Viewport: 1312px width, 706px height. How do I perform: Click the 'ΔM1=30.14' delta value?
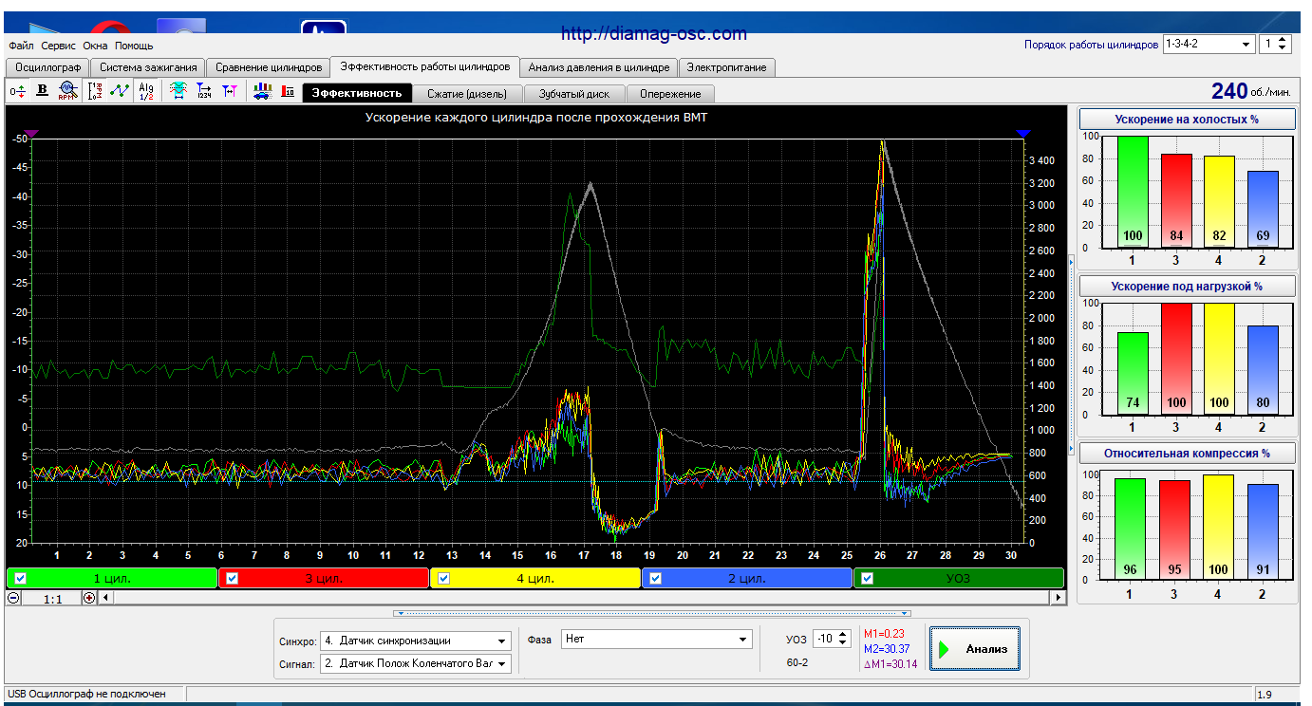(890, 663)
